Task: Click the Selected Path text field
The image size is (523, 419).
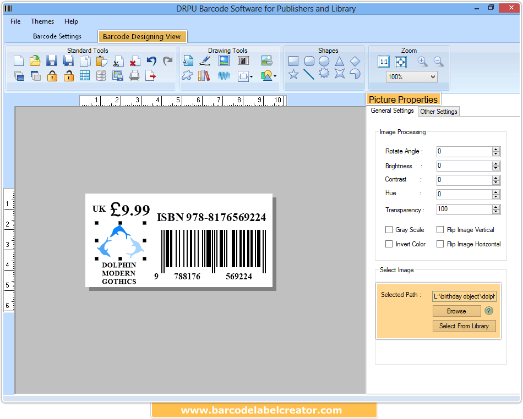Action: tap(464, 296)
